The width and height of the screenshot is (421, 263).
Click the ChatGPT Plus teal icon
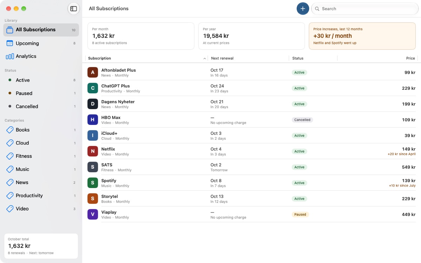[93, 88]
